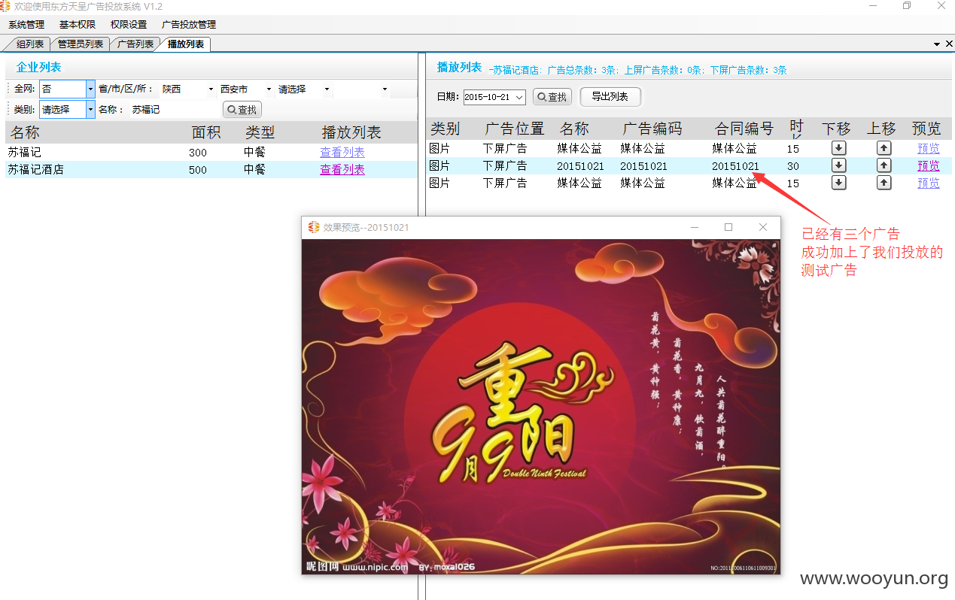Move down the last 媒体公益 ad row

838,183
